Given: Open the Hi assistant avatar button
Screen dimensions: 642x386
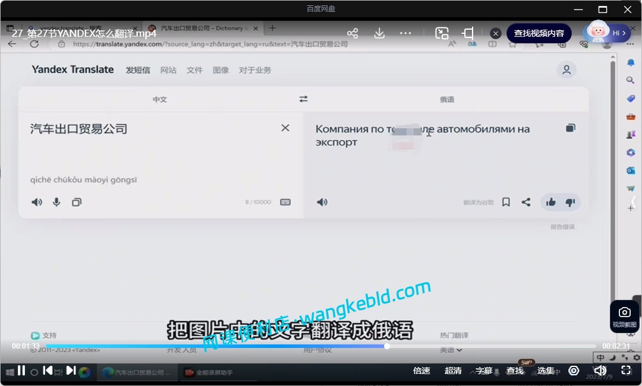Looking at the screenshot, I should tap(606, 33).
